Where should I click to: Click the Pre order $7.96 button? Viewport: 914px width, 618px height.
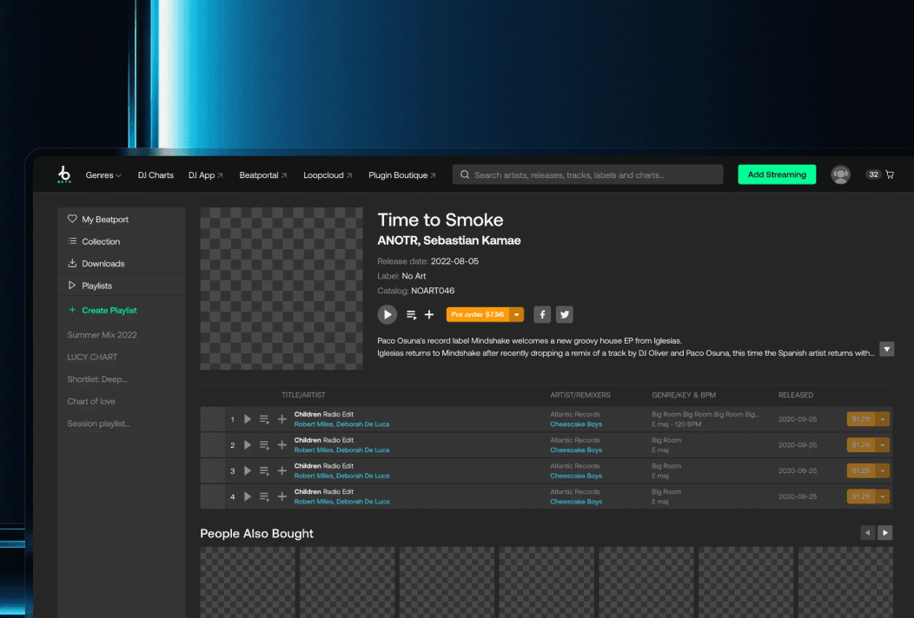coord(477,314)
